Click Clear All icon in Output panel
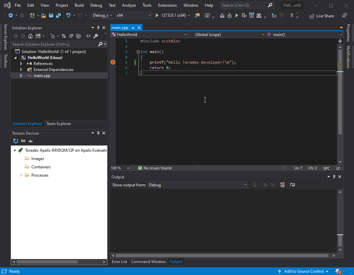This screenshot has width=354, height=275. point(282,185)
